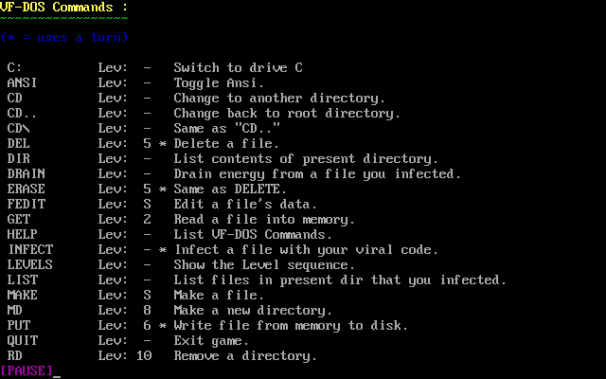Click "Exit game." description text
The width and height of the screenshot is (606, 379).
pyautogui.click(x=211, y=340)
